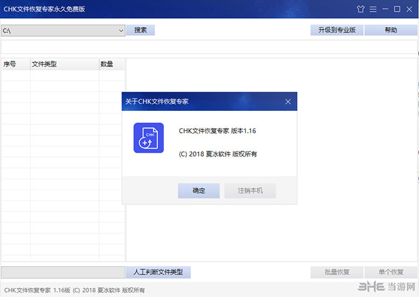Click the 注销本机 button
This screenshot has height=297, width=419.
coord(250,191)
